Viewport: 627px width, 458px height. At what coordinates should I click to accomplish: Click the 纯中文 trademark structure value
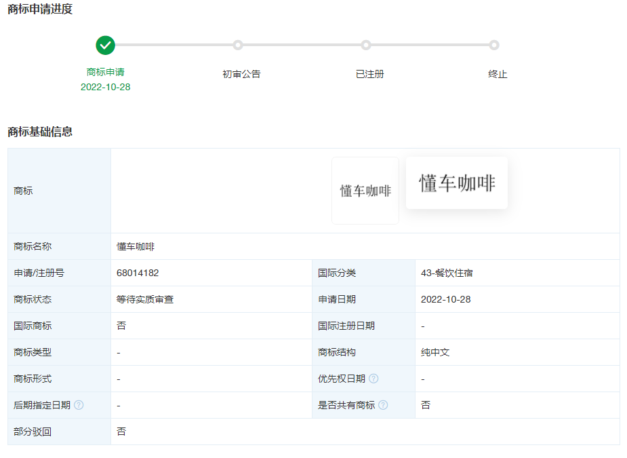coord(435,352)
